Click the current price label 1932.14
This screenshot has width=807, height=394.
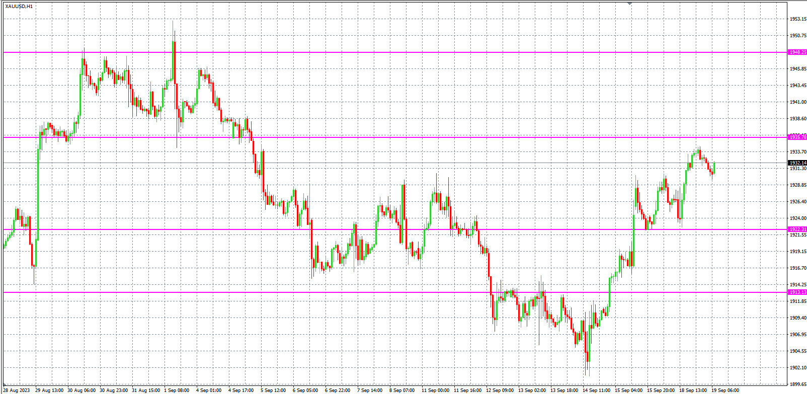(797, 163)
